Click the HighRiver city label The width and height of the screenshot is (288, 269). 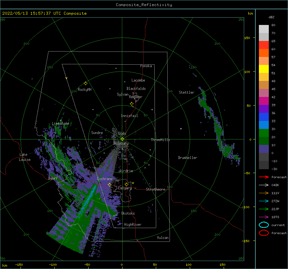tap(133, 225)
